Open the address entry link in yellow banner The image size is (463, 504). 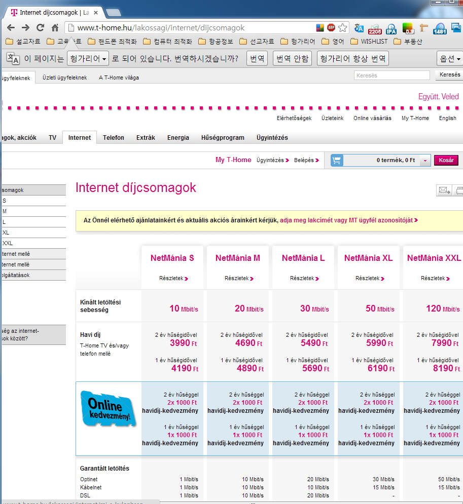[349, 220]
